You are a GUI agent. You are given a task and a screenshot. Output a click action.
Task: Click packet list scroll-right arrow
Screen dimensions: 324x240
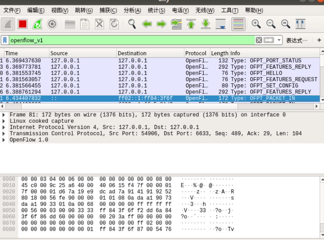(x=316, y=106)
